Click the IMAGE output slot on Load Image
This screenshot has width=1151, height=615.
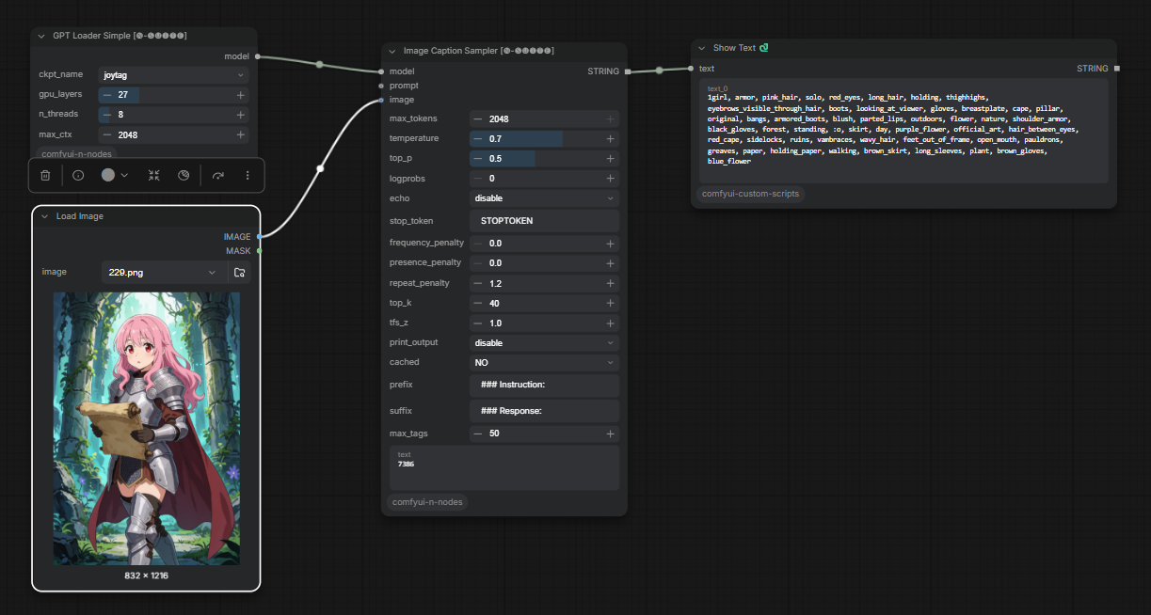pyautogui.click(x=258, y=237)
